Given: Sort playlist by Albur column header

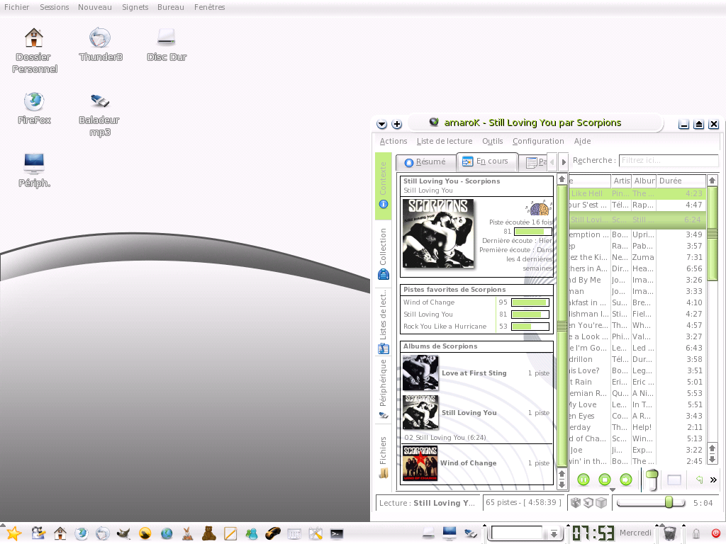Looking at the screenshot, I should coord(644,181).
